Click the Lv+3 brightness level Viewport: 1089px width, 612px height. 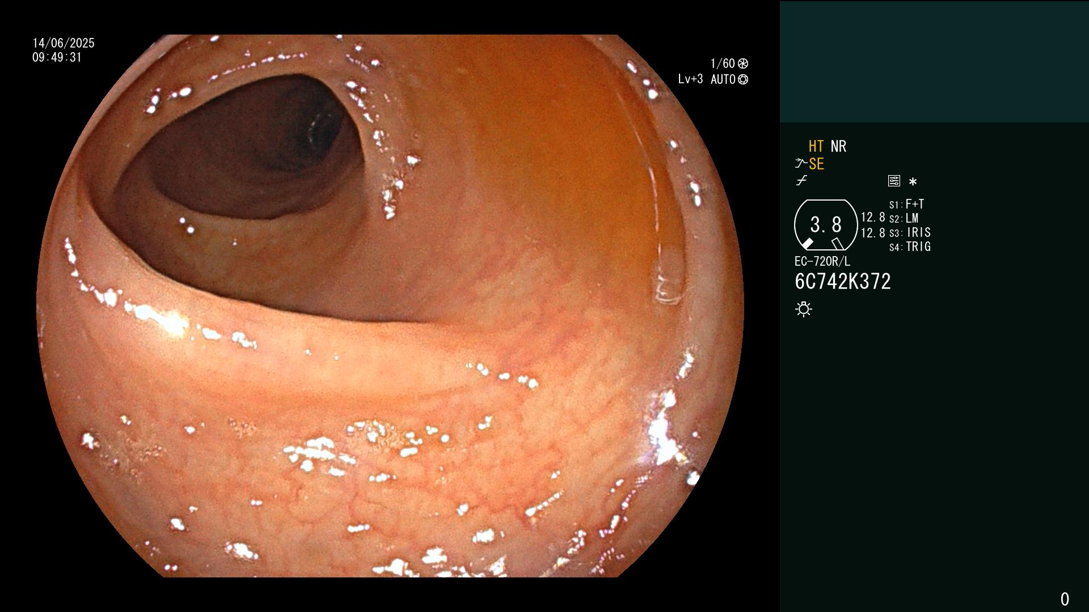pyautogui.click(x=690, y=79)
